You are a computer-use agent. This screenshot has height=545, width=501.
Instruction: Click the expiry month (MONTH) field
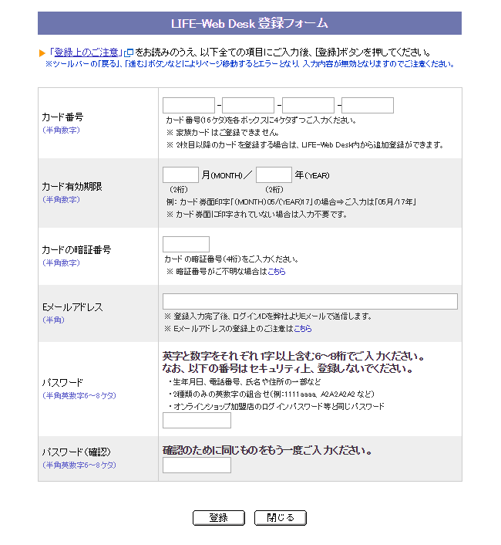pos(180,174)
